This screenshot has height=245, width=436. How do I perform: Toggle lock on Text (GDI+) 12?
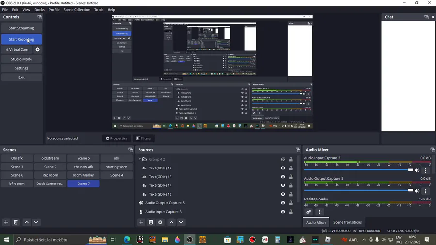point(291,168)
